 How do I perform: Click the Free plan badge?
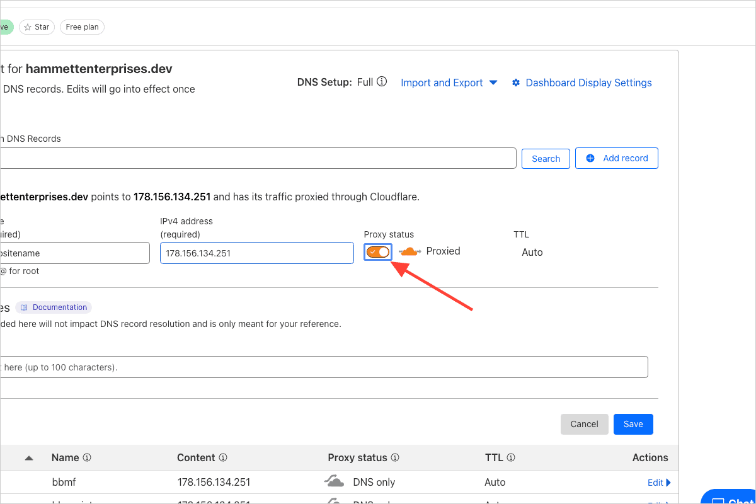[x=82, y=27]
